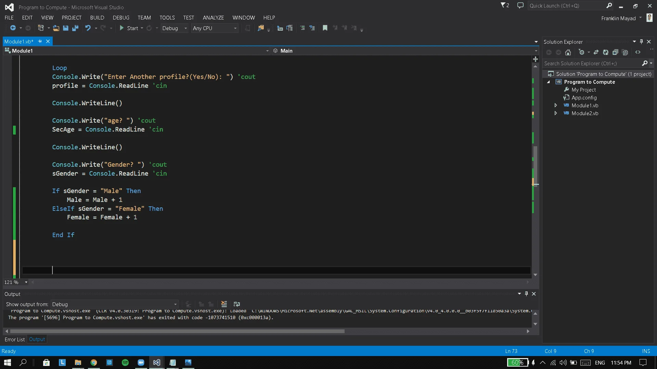Image resolution: width=657 pixels, height=369 pixels.
Task: Open the feedback speech bubble icon
Action: coord(520,5)
